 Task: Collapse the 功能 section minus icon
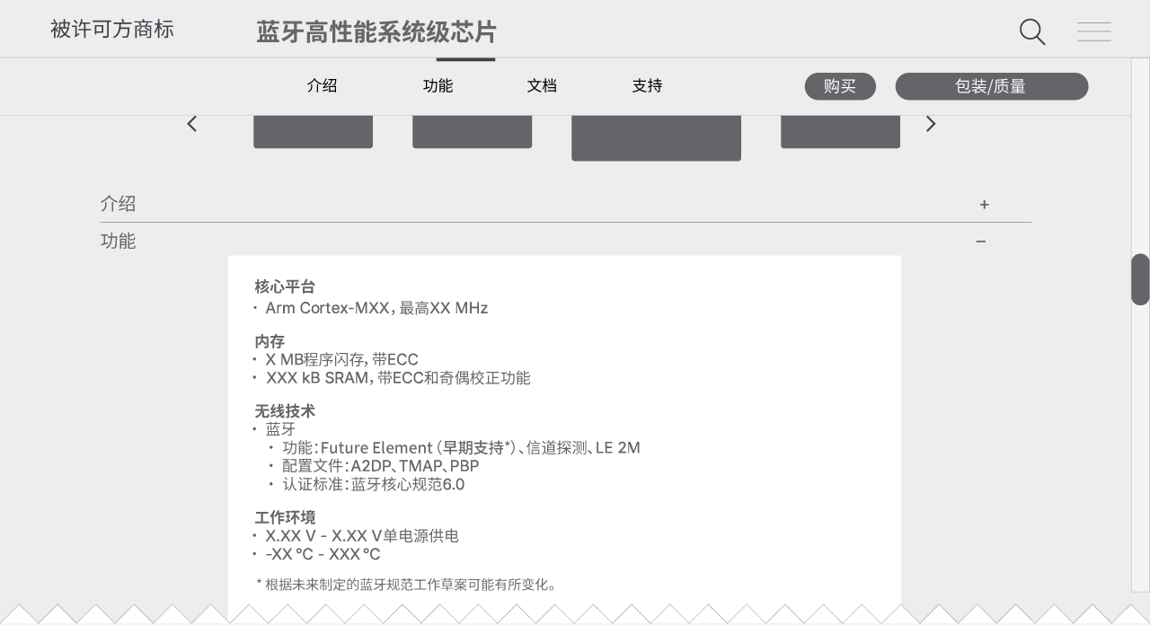pos(981,242)
